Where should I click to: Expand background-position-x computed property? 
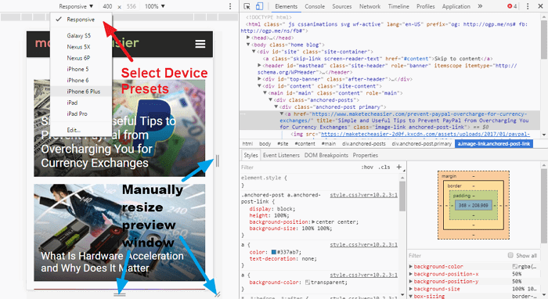(411, 274)
